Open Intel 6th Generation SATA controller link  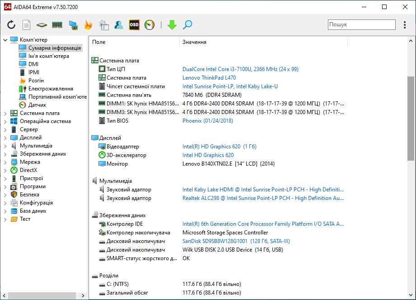(x=263, y=224)
